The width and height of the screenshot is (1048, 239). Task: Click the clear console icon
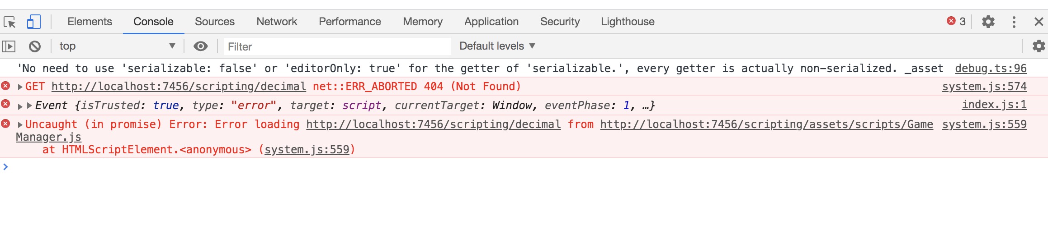tap(35, 46)
